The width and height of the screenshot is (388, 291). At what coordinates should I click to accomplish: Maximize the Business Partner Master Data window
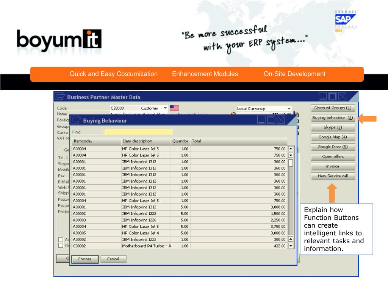point(333,96)
